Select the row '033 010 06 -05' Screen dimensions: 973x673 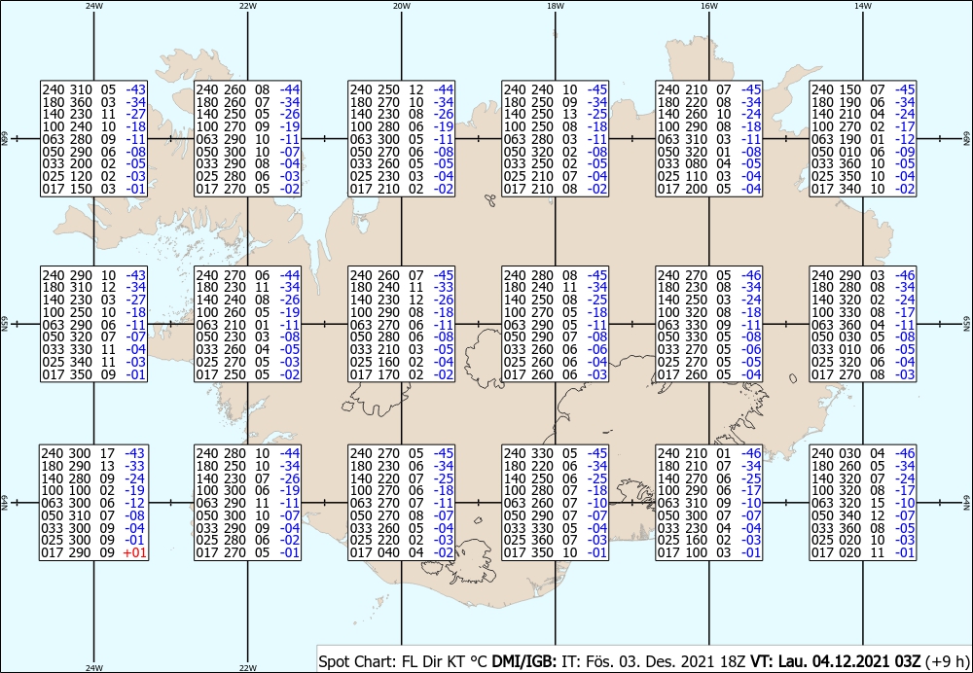[x=863, y=349]
